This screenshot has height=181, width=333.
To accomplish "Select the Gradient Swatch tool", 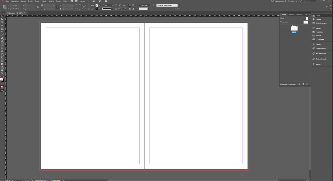I will click(x=2, y=57).
